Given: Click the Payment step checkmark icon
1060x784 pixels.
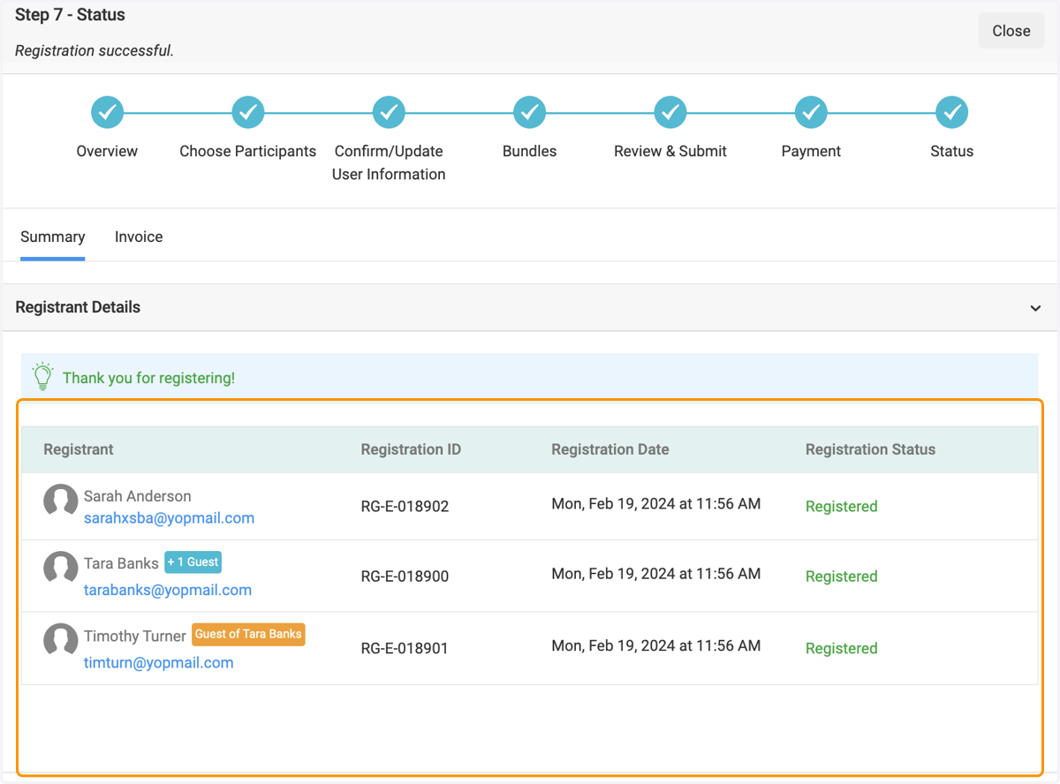Looking at the screenshot, I should 811,112.
